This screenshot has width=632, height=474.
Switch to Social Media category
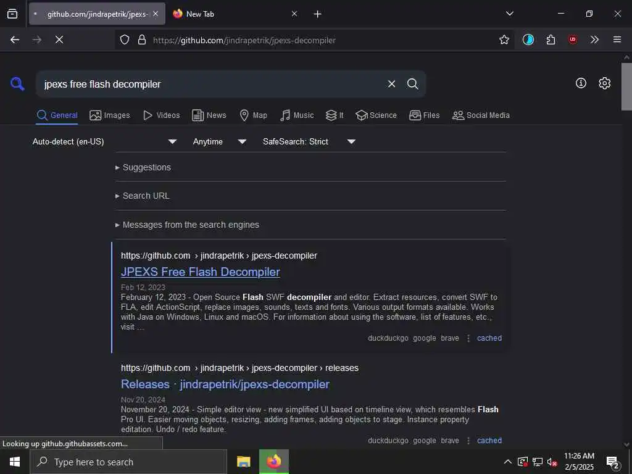481,115
